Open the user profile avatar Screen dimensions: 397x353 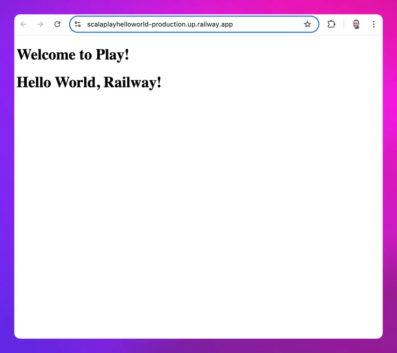point(356,24)
